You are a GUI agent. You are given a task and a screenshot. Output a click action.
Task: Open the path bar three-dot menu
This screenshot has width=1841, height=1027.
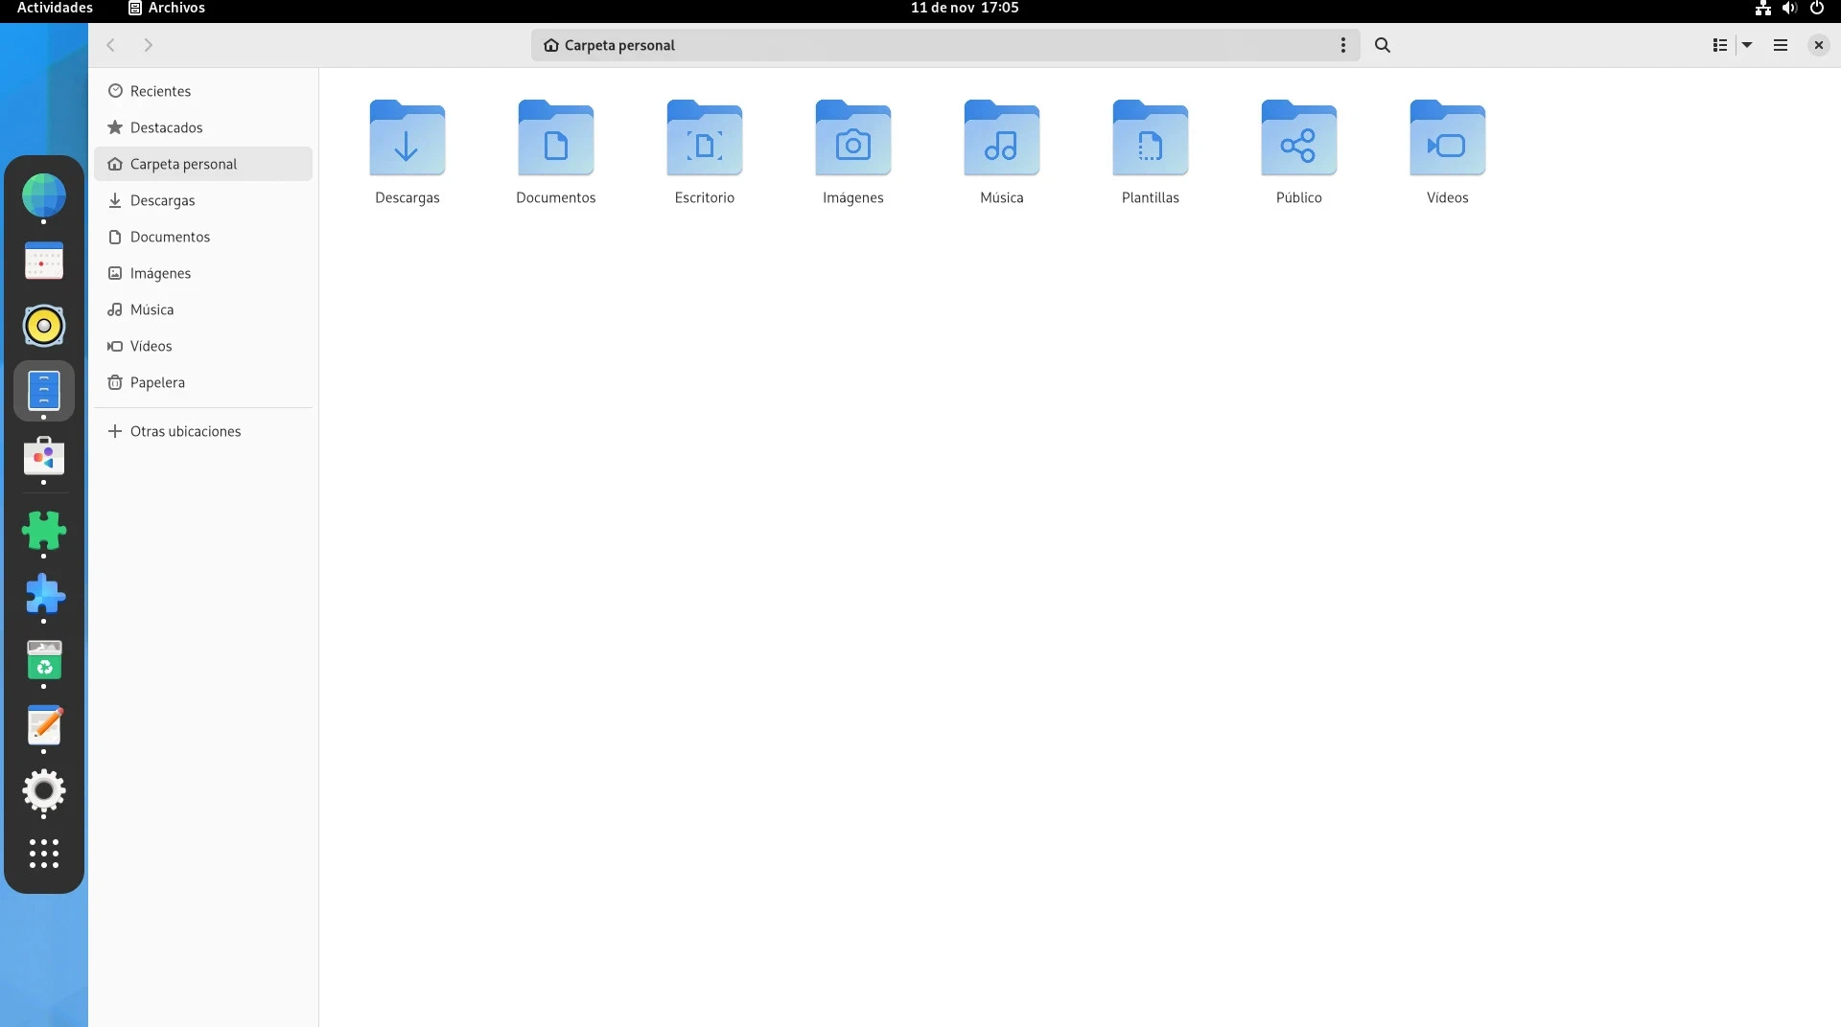tap(1342, 45)
